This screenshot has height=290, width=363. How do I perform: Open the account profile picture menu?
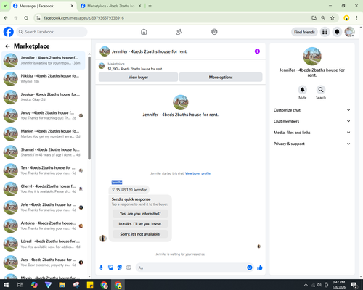[x=349, y=32]
